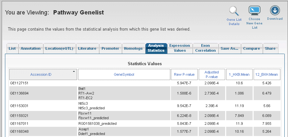Switch to the Exon Correlation tab
288x137 pixels.
point(206,48)
